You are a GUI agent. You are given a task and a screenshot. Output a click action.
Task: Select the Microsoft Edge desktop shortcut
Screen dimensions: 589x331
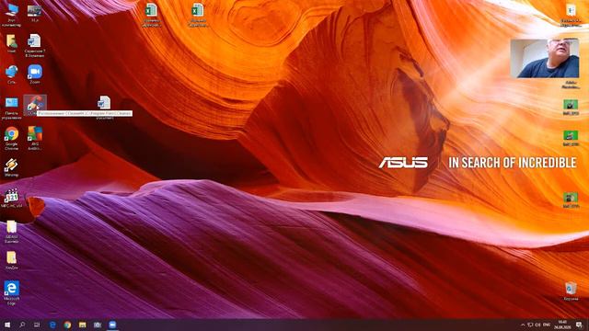(x=12, y=292)
